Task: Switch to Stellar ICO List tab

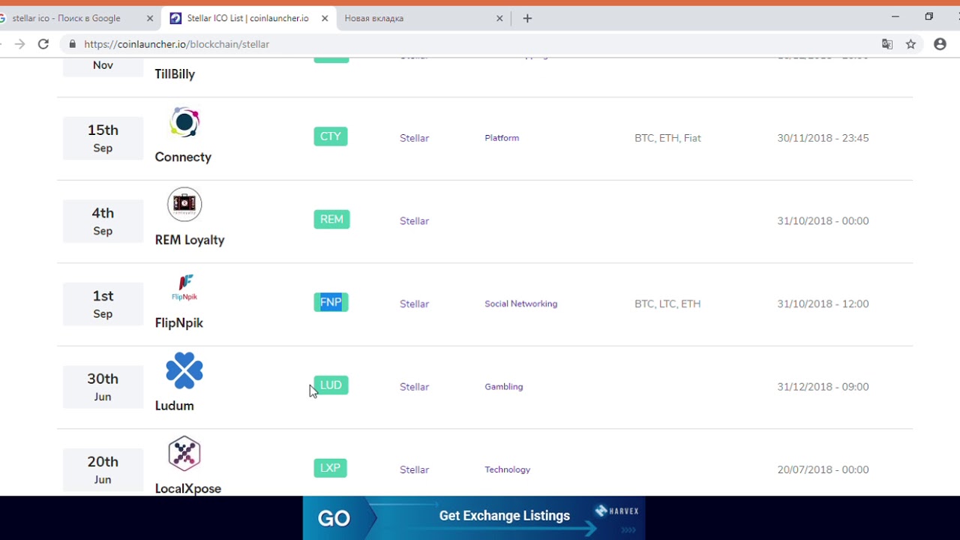Action: pyautogui.click(x=247, y=18)
